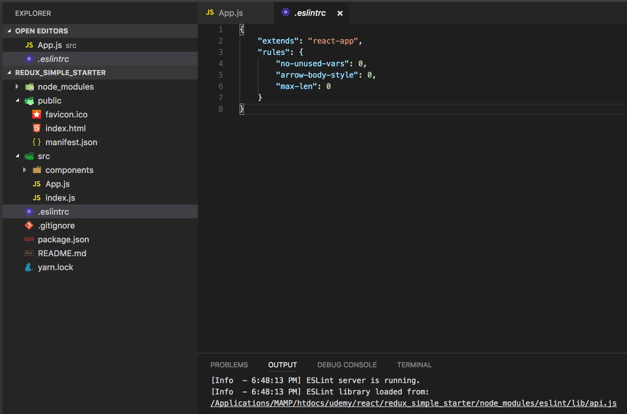Collapse the public folder
Image resolution: width=627 pixels, height=414 pixels.
(x=17, y=101)
